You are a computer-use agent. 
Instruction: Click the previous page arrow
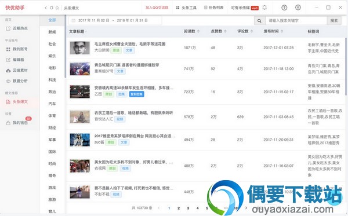point(159,208)
